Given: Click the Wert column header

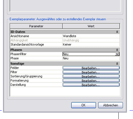Looking at the screenshot, I should point(91,26).
